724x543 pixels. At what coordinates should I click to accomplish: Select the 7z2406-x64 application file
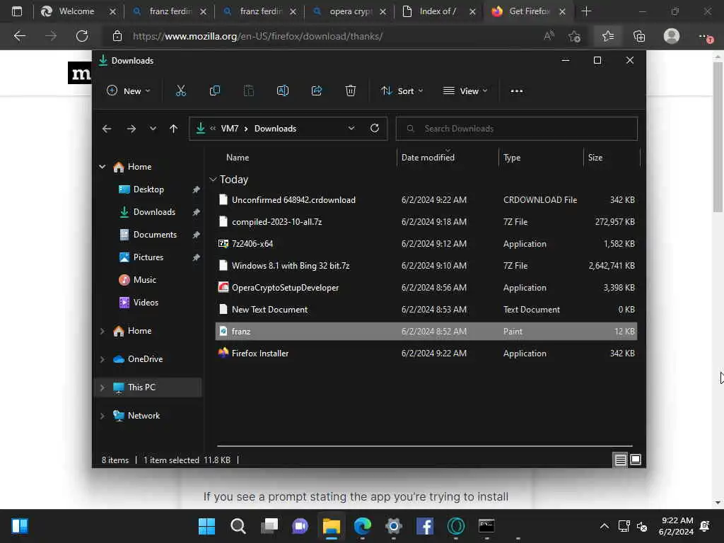click(426, 244)
